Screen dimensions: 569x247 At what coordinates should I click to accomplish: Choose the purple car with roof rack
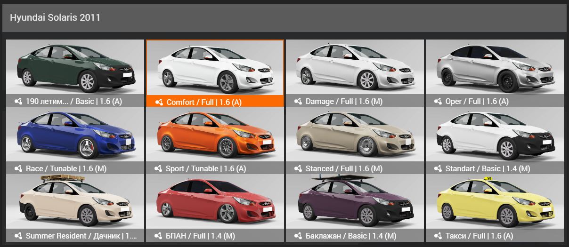coord(355,202)
